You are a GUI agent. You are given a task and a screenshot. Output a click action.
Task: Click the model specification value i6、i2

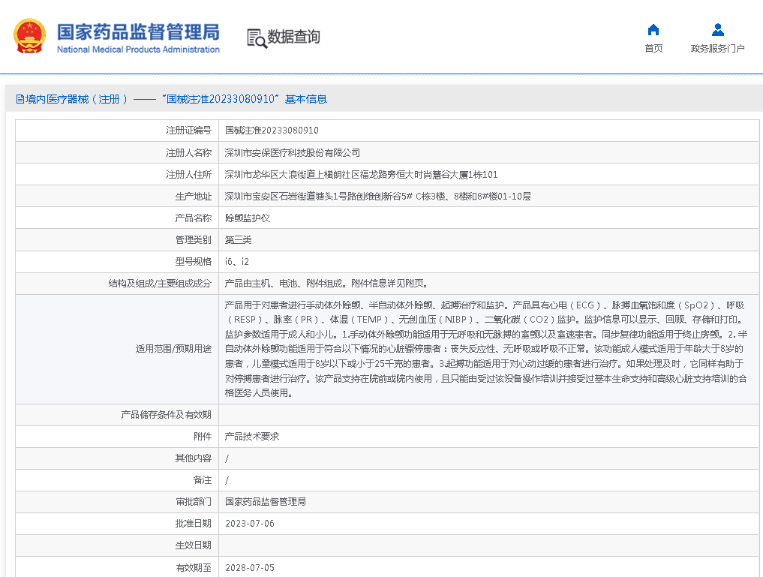[237, 262]
